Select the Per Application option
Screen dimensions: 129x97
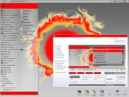click(x=60, y=58)
